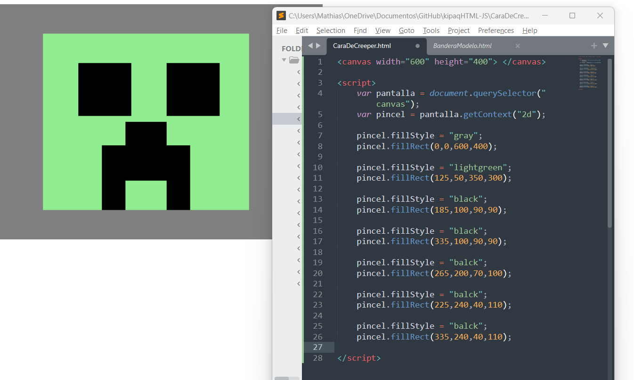Screen dimensions: 634x380
Task: Click the "black" string on line 13
Action: 466,199
